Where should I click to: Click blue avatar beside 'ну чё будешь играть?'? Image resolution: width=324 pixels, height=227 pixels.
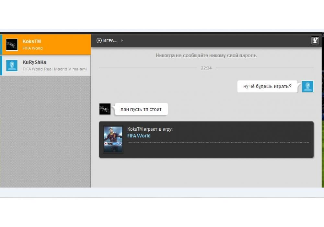[307, 87]
